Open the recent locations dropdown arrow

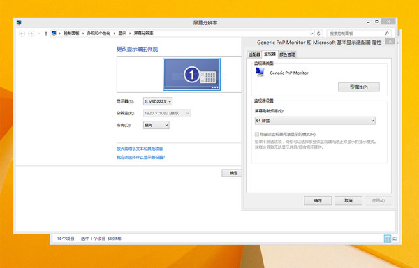(x=39, y=33)
